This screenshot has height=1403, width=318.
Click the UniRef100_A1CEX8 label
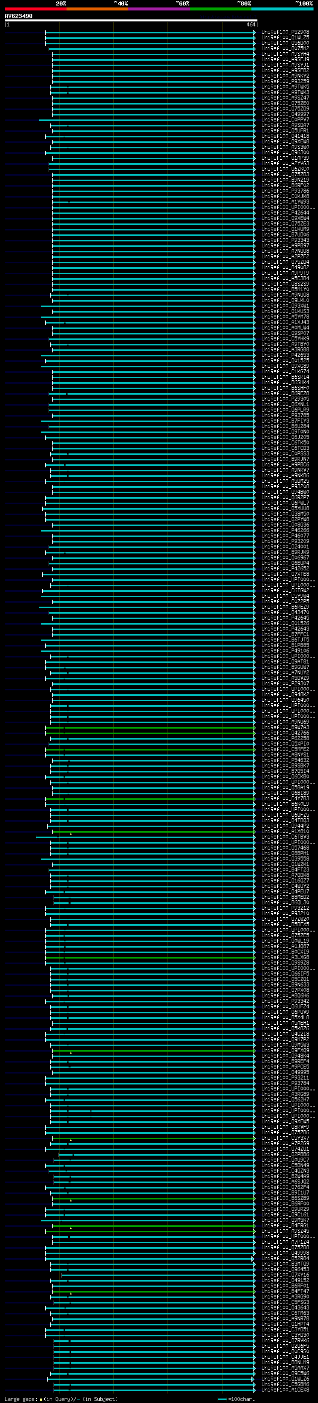(285, 1390)
